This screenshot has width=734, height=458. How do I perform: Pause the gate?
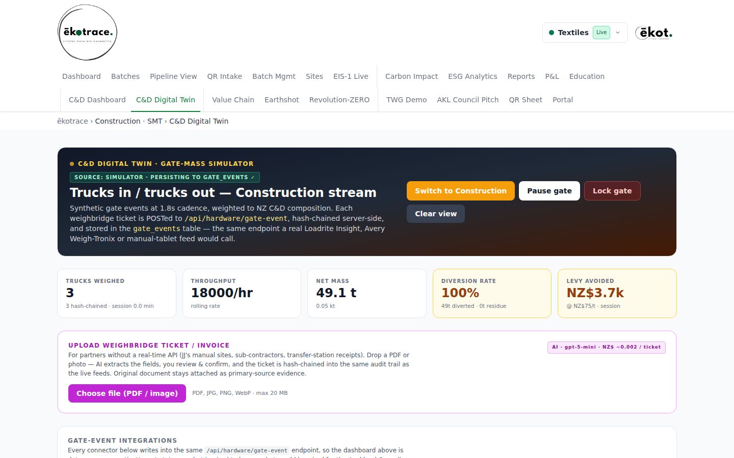click(x=549, y=191)
